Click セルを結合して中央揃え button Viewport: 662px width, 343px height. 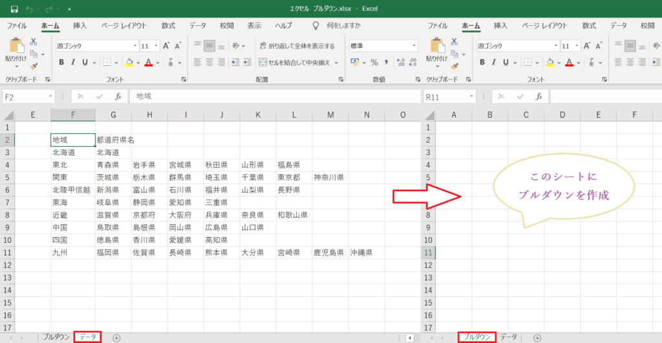297,63
